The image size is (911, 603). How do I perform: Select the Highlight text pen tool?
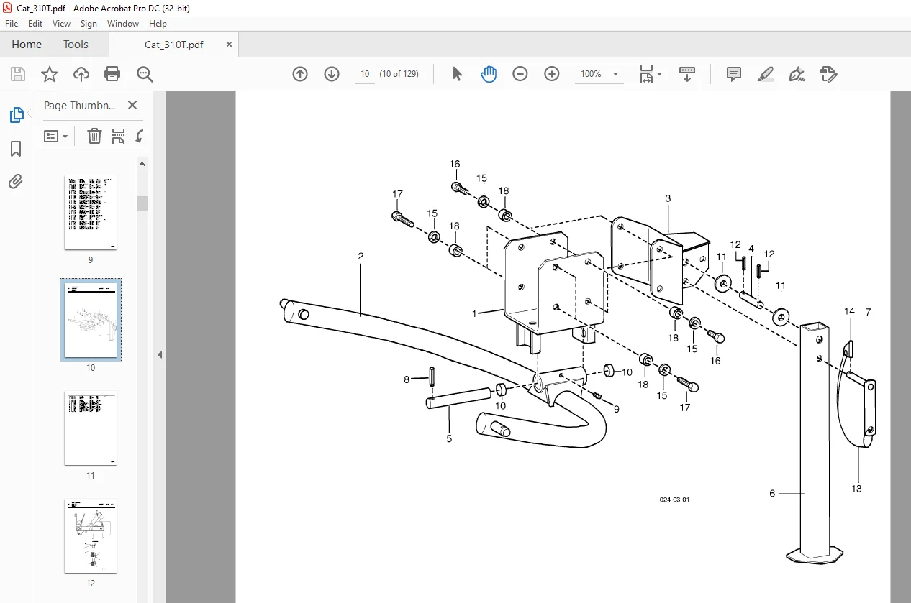[766, 74]
